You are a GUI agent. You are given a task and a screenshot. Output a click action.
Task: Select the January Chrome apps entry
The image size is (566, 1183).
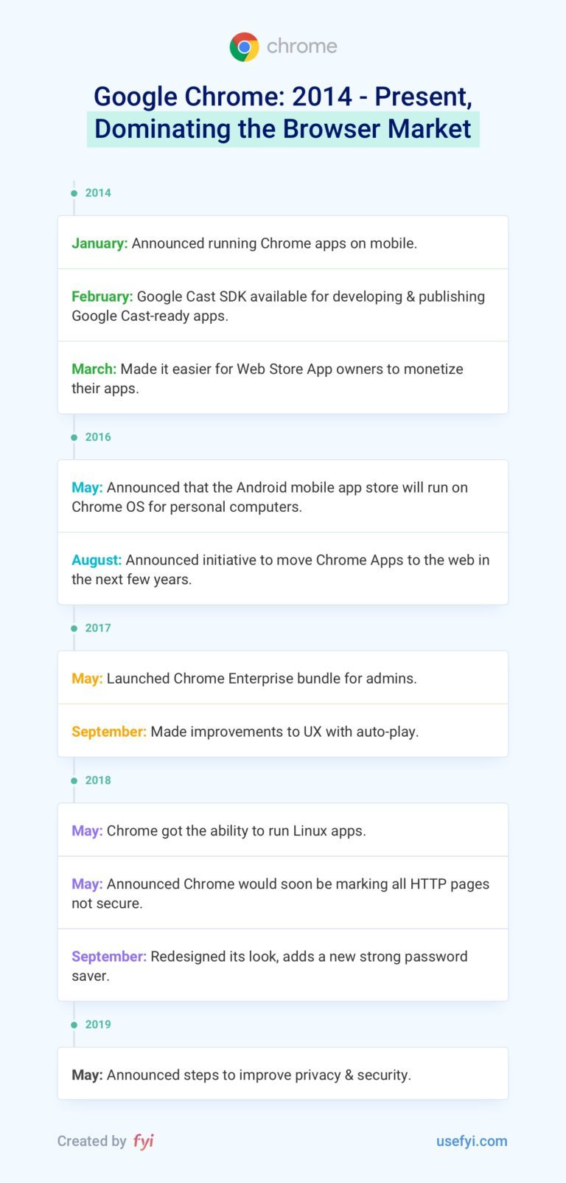tap(283, 243)
